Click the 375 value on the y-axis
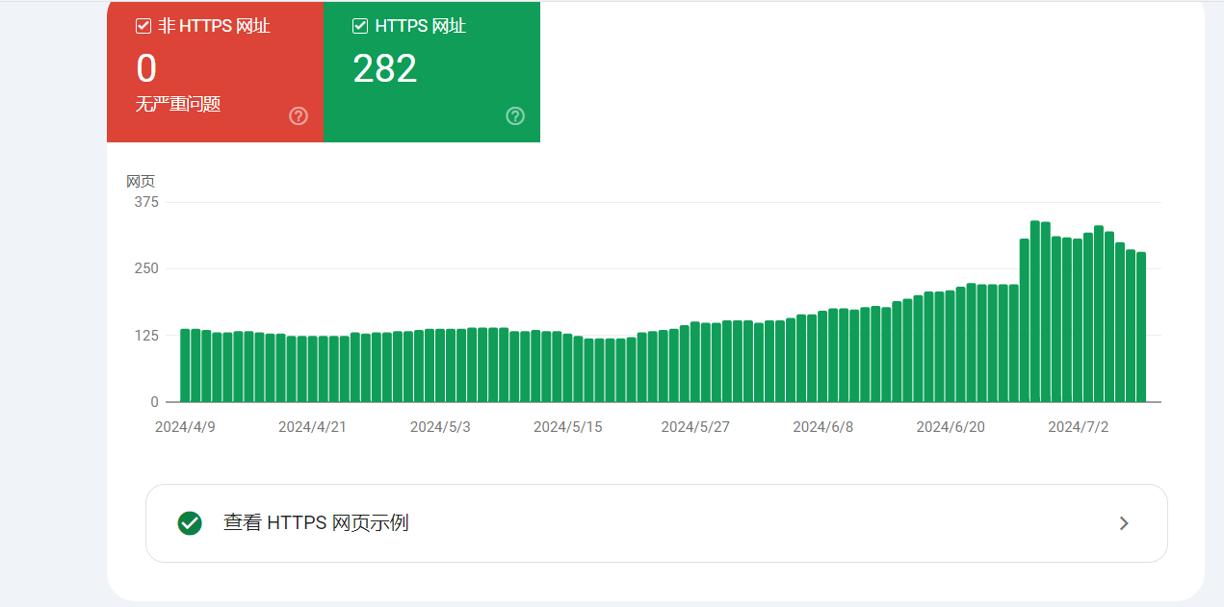This screenshot has height=607, width=1224. click(x=146, y=202)
